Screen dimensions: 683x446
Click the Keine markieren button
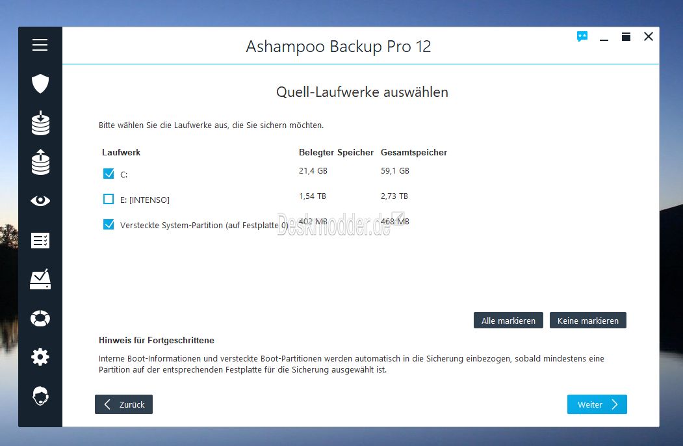click(588, 321)
